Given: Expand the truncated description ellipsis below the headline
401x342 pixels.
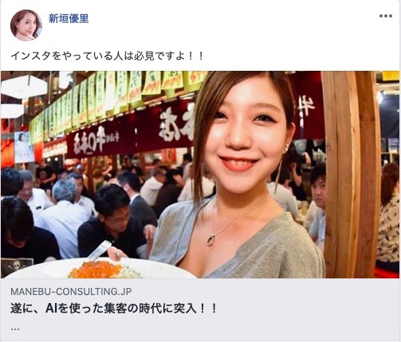Looking at the screenshot, I should point(15,328).
